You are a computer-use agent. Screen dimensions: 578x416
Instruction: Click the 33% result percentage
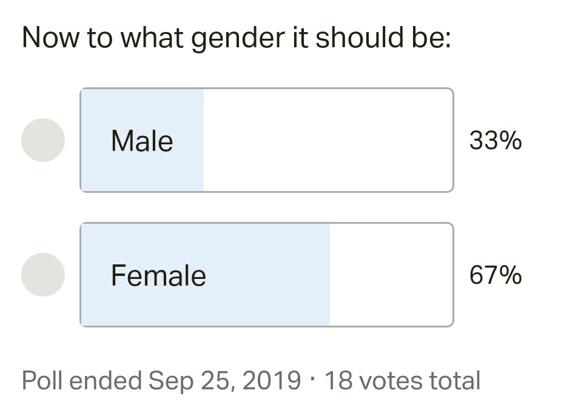point(495,141)
